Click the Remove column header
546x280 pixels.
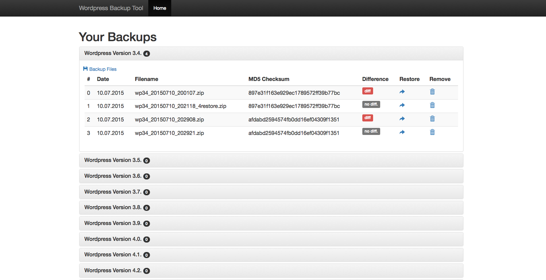(x=440, y=79)
